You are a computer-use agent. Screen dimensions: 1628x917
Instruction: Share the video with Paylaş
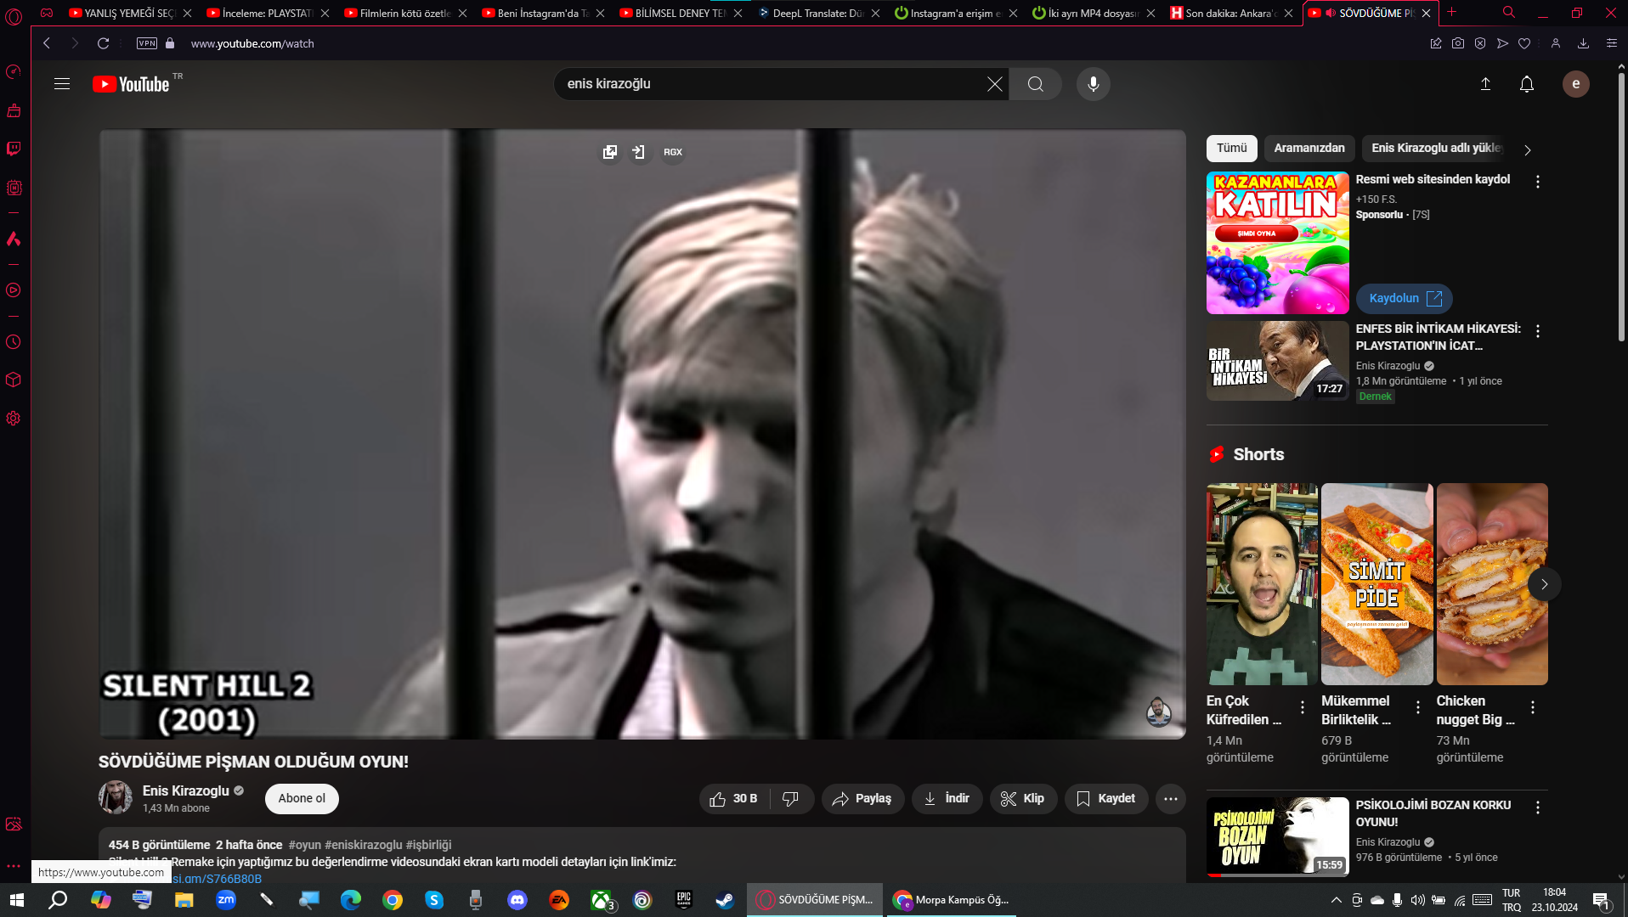tap(862, 799)
